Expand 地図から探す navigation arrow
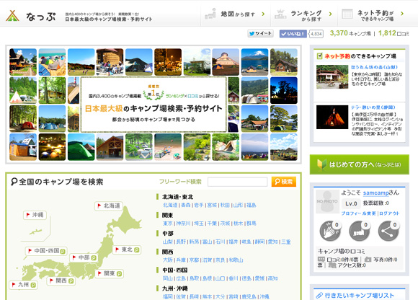Image resolution: width=418 pixels, height=300 pixels. pos(263,14)
